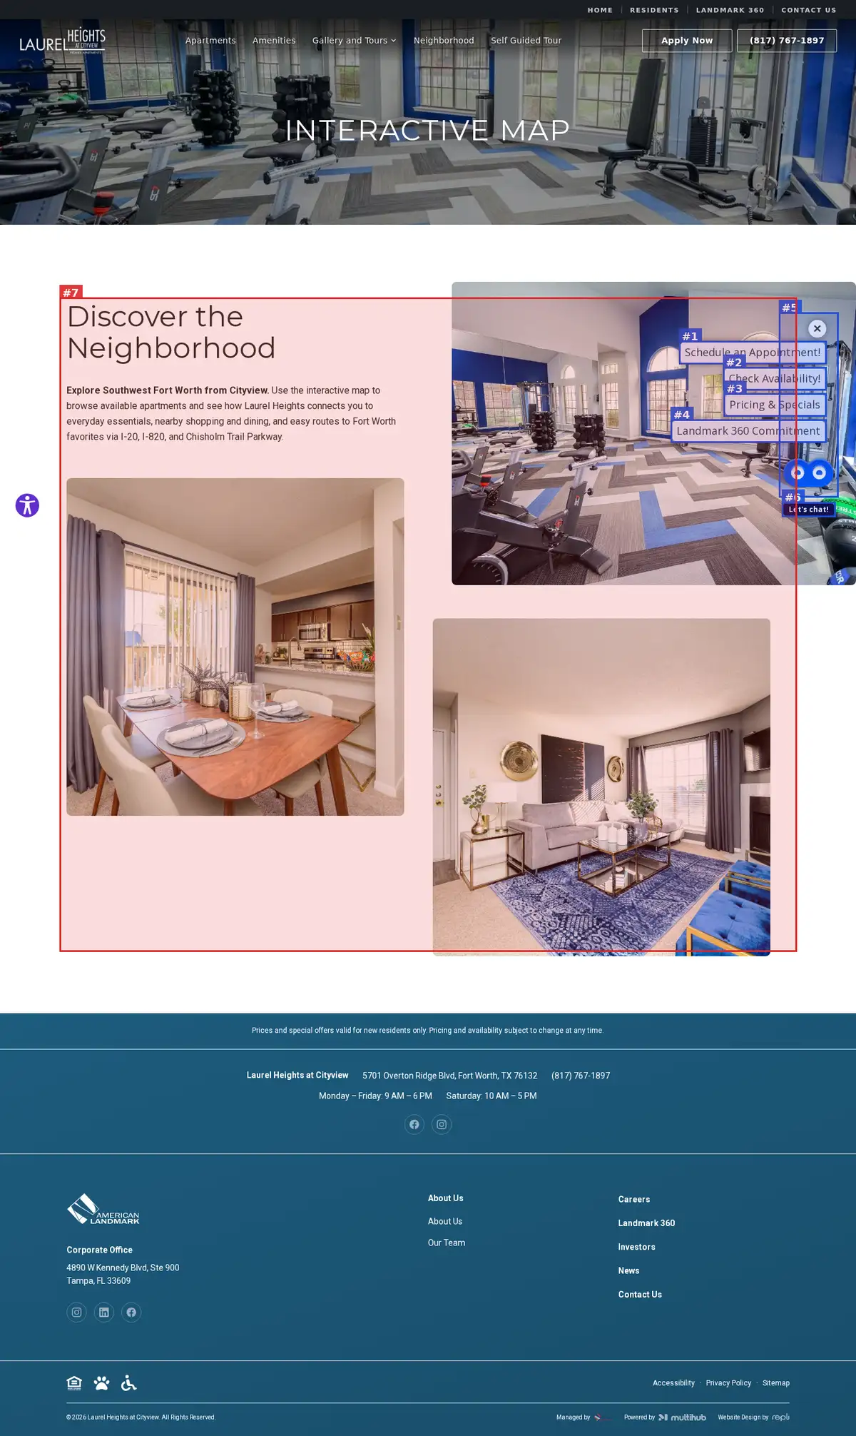Open corporate LinkedIn icon in footer
Viewport: 856px width, 1436px height.
point(104,1312)
